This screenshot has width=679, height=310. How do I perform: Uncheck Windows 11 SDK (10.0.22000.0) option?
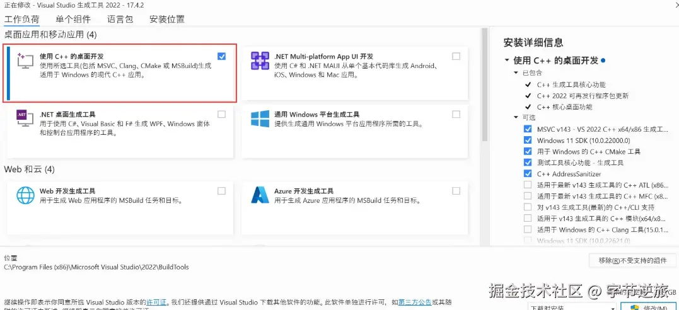528,141
